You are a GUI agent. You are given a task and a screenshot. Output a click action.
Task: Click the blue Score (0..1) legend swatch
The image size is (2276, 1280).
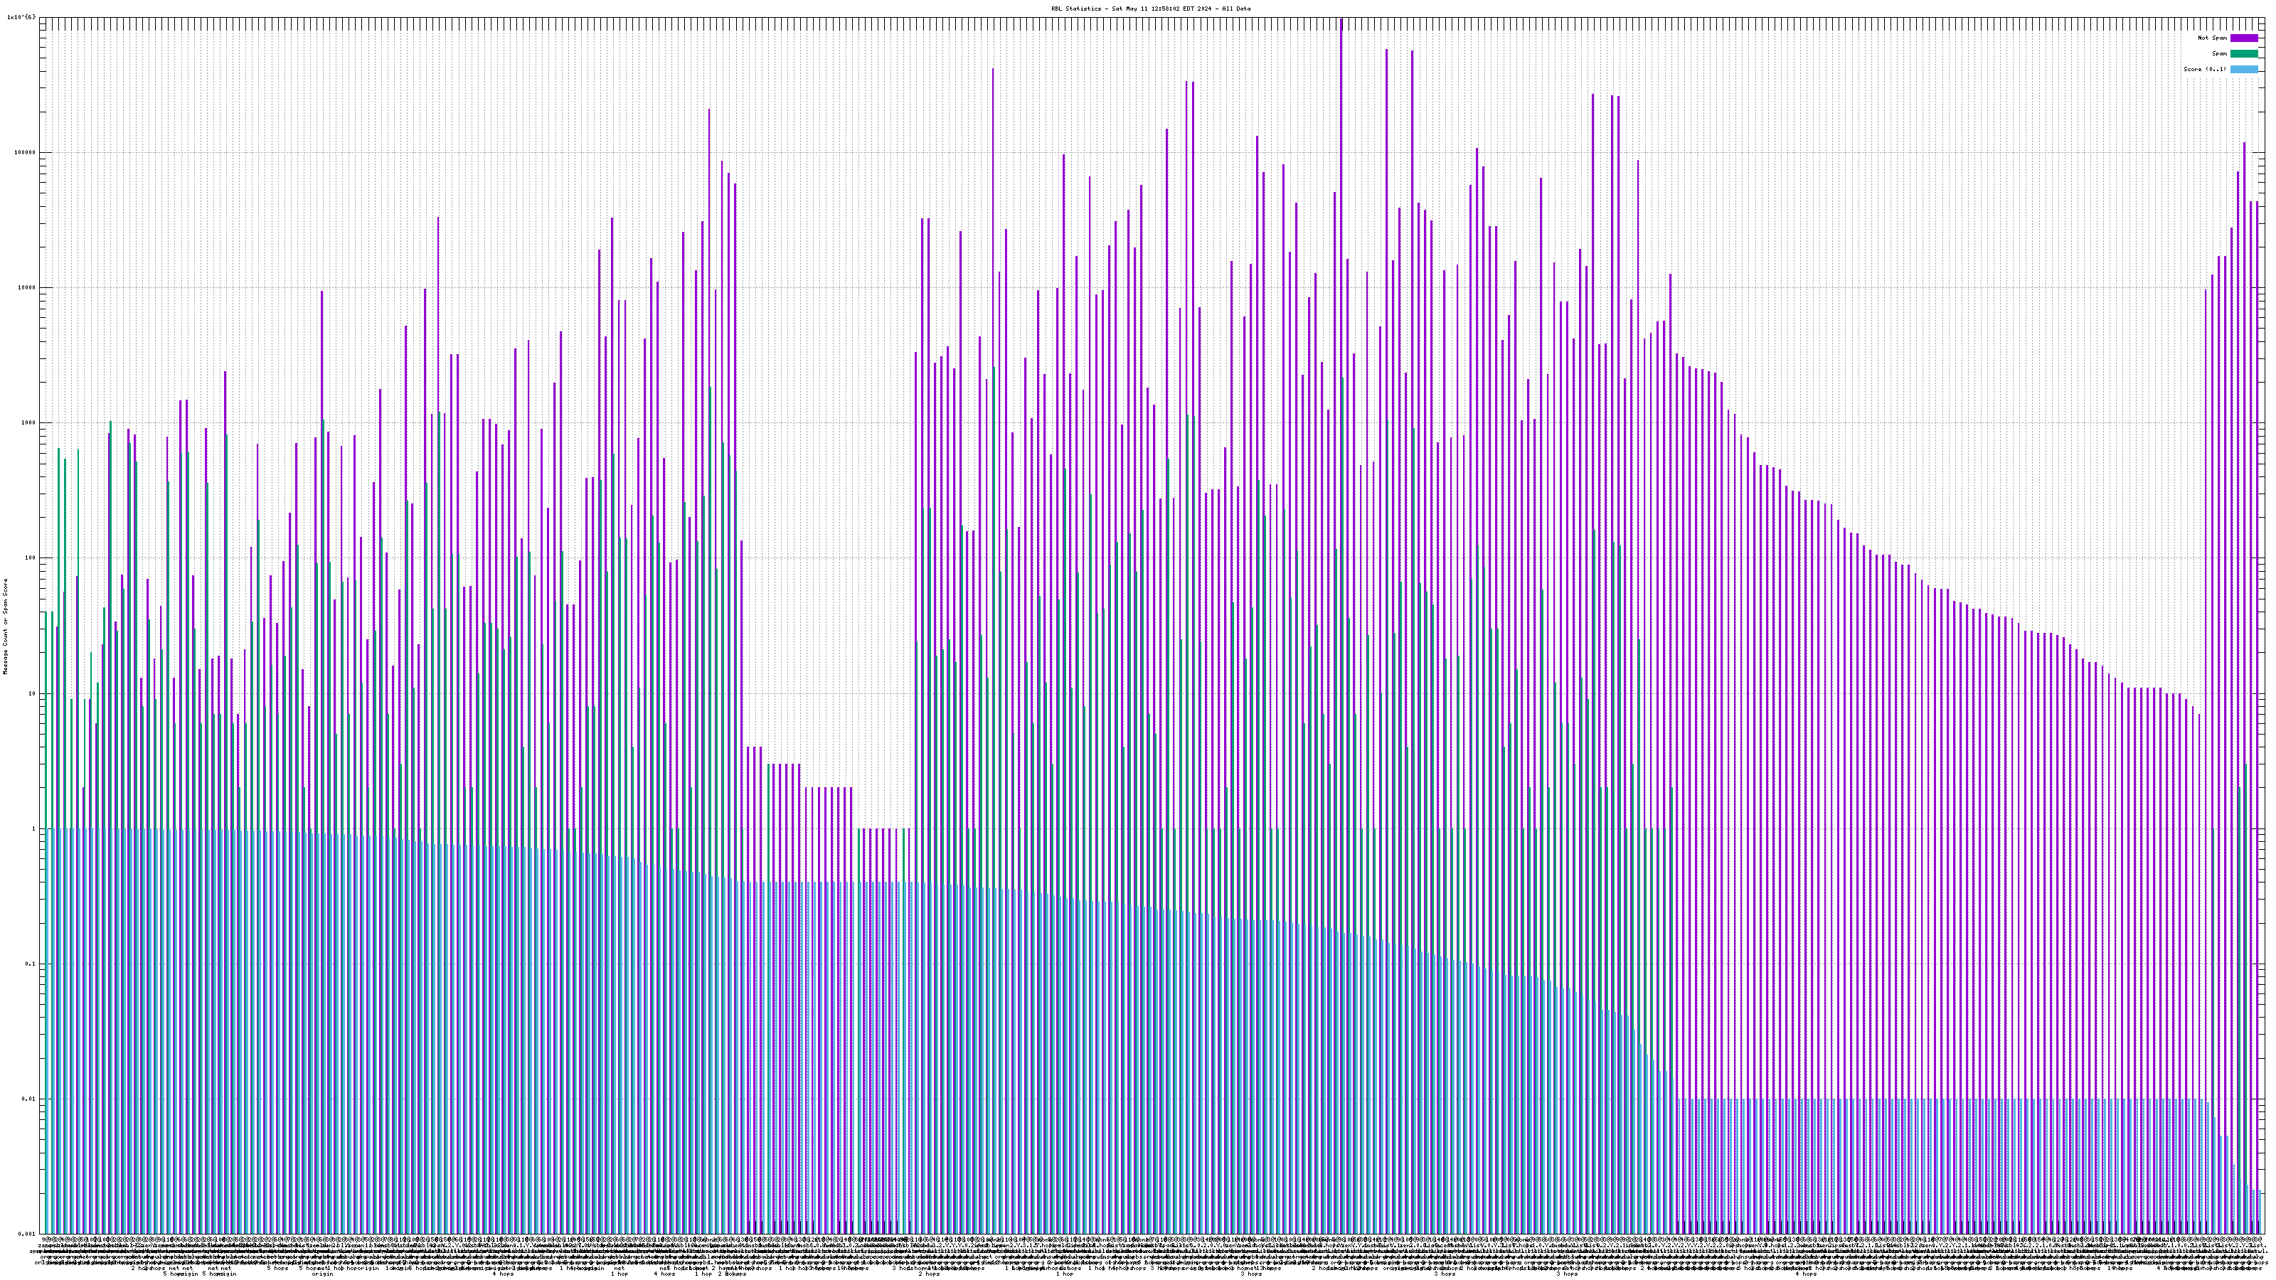(x=2243, y=69)
